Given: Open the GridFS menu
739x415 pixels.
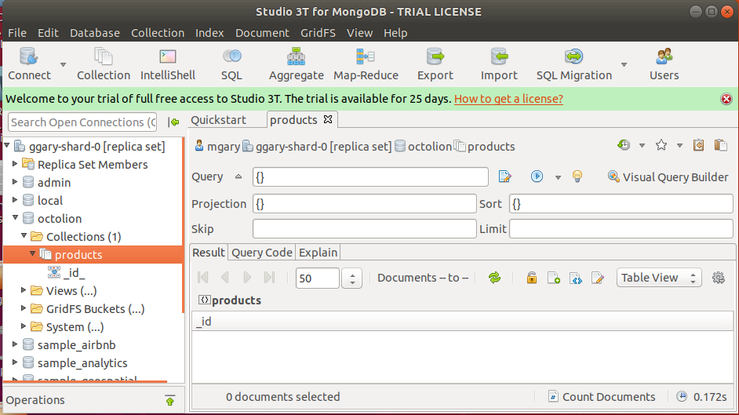Looking at the screenshot, I should click(319, 33).
